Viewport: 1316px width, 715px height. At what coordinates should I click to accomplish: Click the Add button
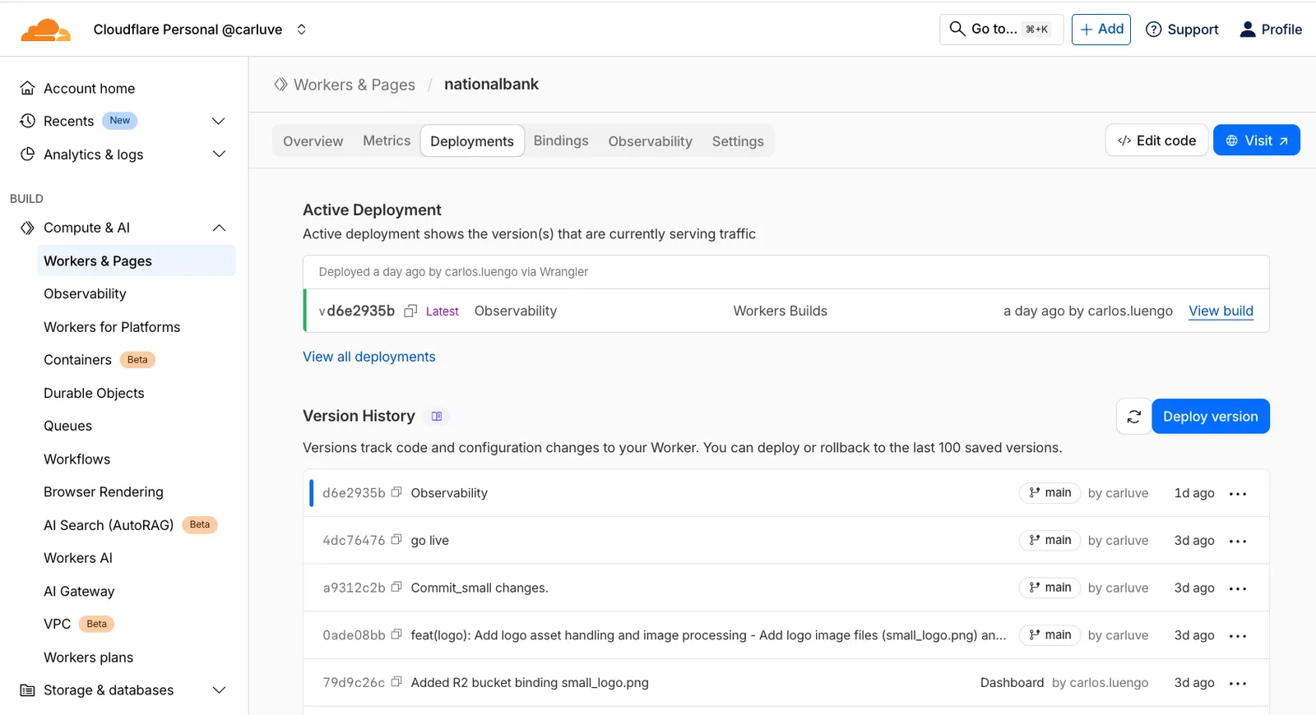pyautogui.click(x=1101, y=30)
